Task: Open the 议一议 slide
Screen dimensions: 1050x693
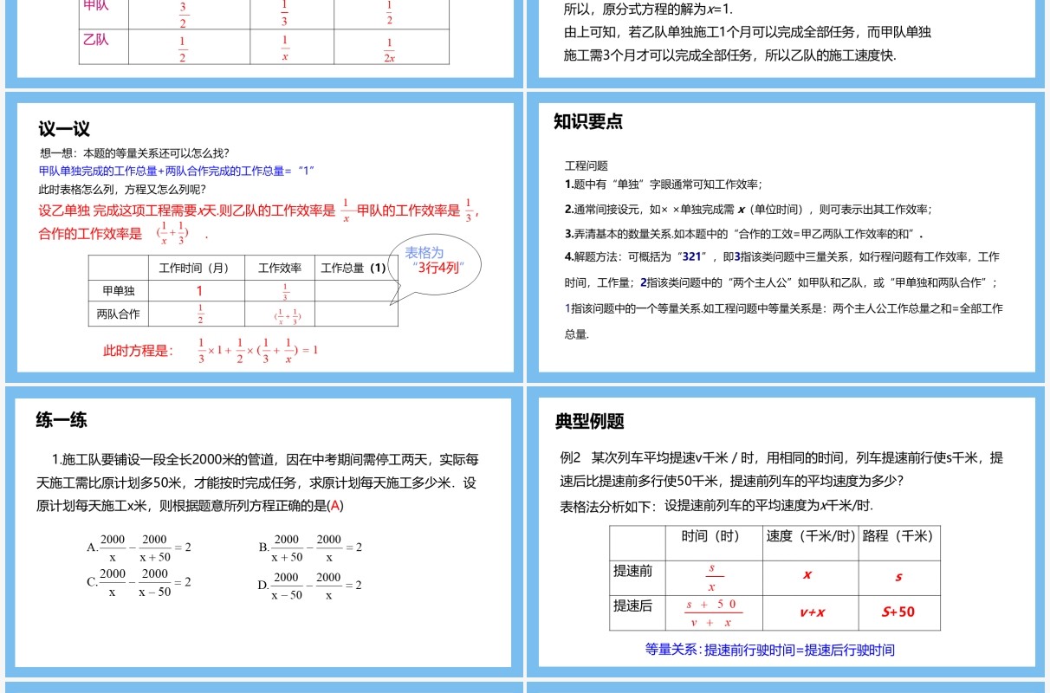Action: (x=264, y=238)
